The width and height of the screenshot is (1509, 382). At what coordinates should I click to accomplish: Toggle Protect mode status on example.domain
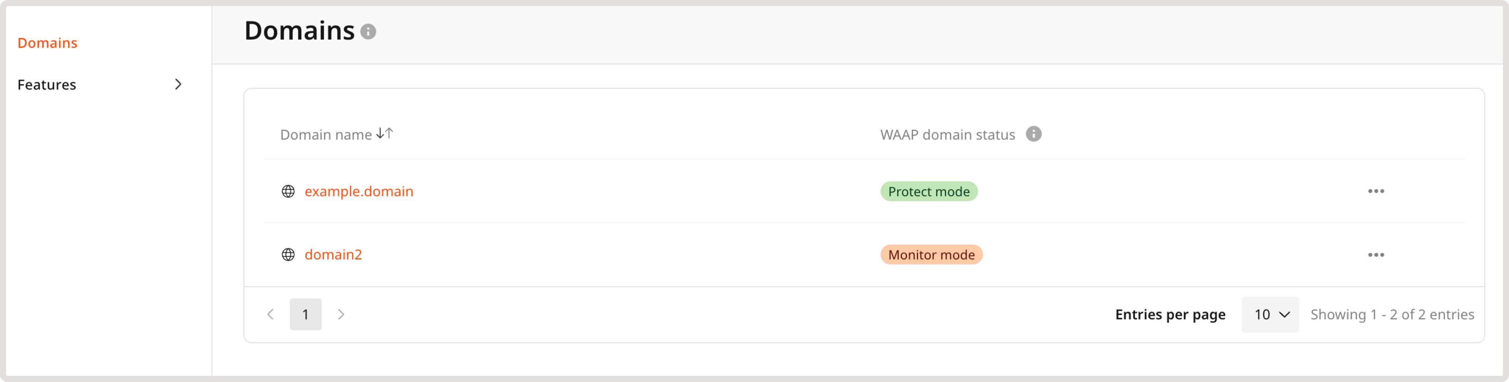tap(929, 191)
